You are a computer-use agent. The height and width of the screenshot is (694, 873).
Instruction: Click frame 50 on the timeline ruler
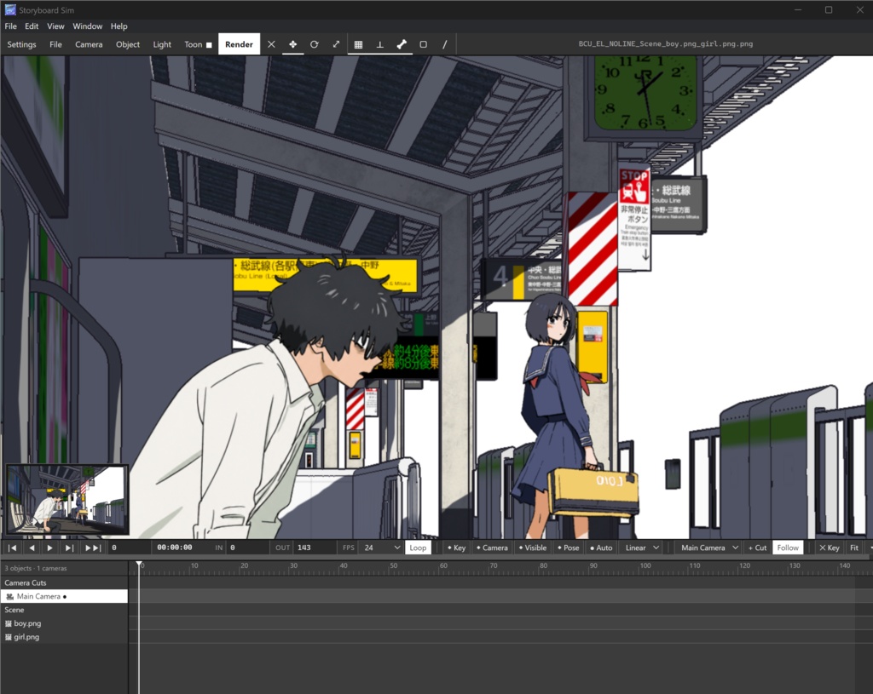(393, 565)
